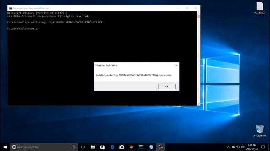Image resolution: width=270 pixels, height=151 pixels.
Task: Select the Recycle Bin desktop icon
Action: coord(260,131)
